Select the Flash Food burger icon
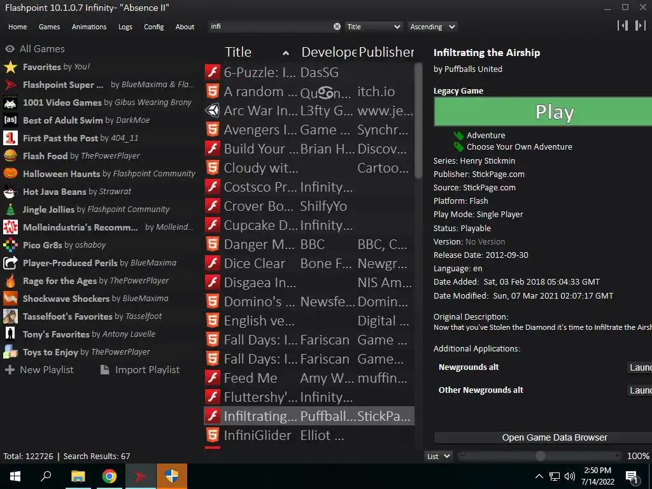The width and height of the screenshot is (652, 489). 10,156
